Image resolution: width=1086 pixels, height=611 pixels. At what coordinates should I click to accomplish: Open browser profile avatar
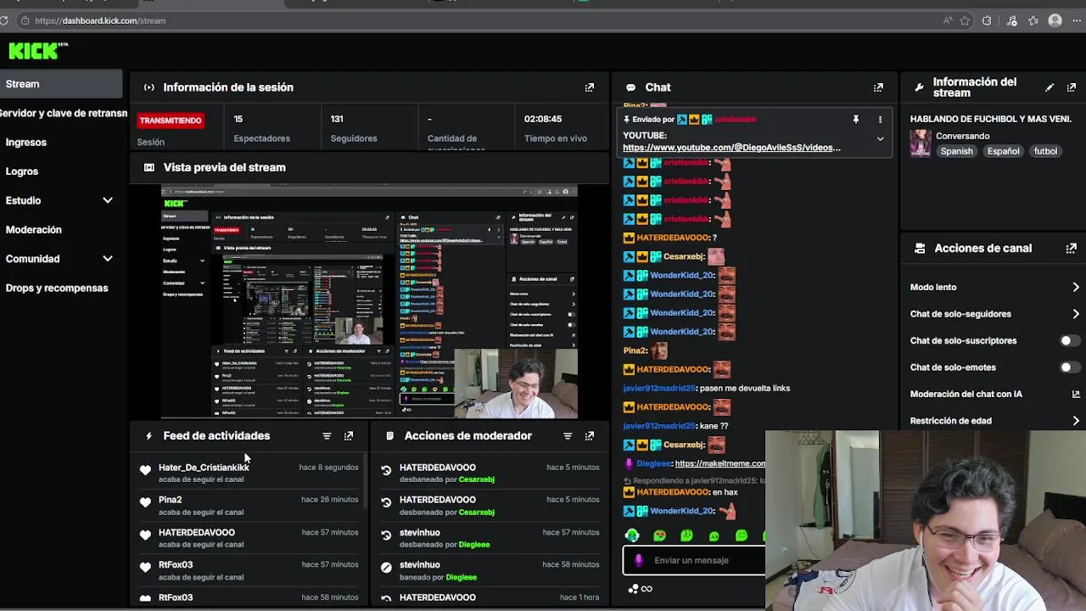point(1055,20)
